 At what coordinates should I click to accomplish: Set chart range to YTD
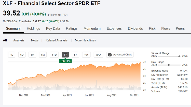54,55
